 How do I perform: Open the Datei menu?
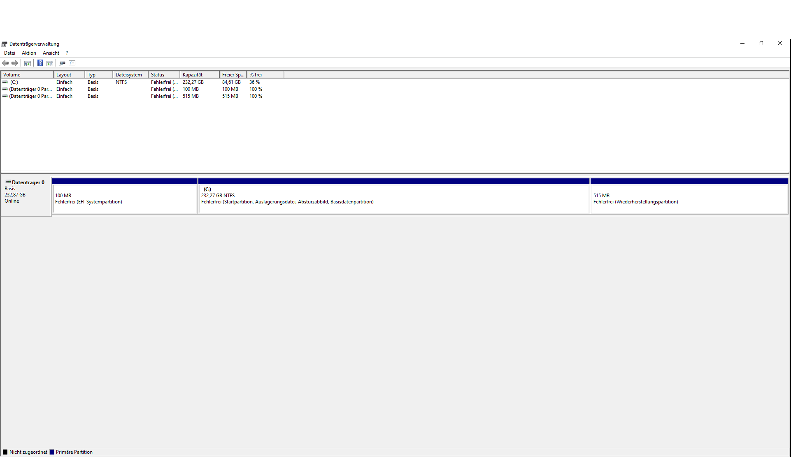9,53
